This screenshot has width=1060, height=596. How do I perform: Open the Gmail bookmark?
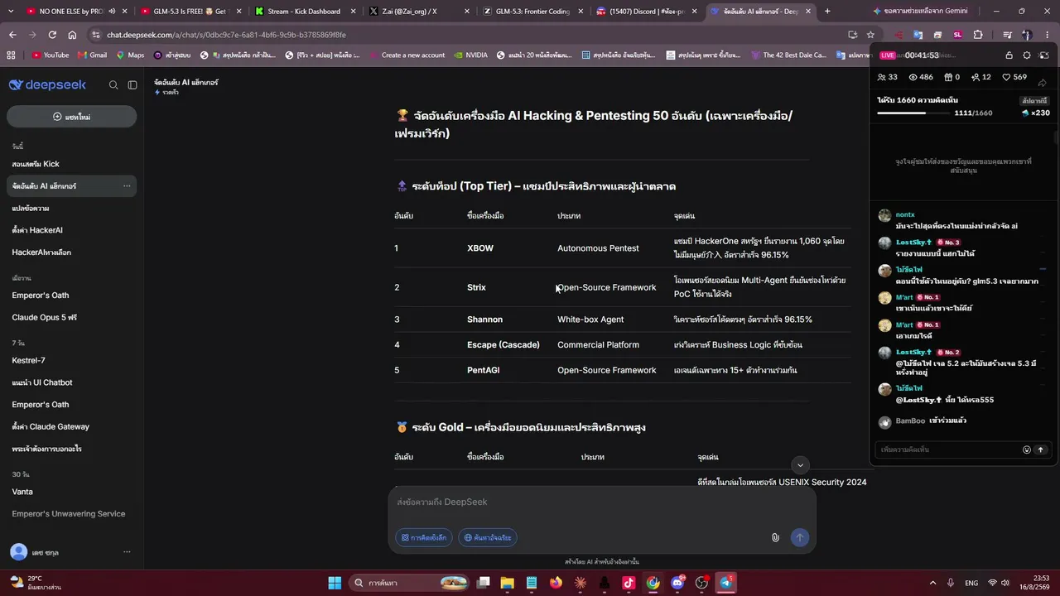92,55
